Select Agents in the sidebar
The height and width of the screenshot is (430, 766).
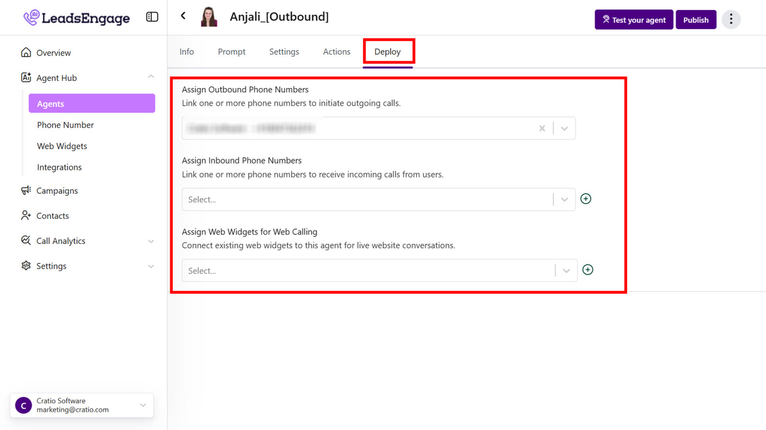(x=92, y=103)
